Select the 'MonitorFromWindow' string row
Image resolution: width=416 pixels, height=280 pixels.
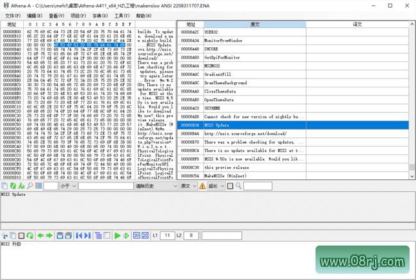(293, 40)
